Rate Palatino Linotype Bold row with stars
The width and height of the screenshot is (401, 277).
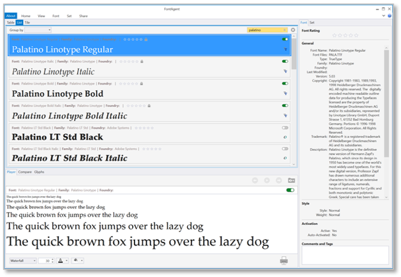click(129, 83)
